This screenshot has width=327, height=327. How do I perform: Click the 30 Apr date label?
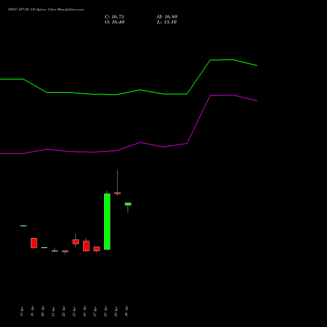click(126, 311)
